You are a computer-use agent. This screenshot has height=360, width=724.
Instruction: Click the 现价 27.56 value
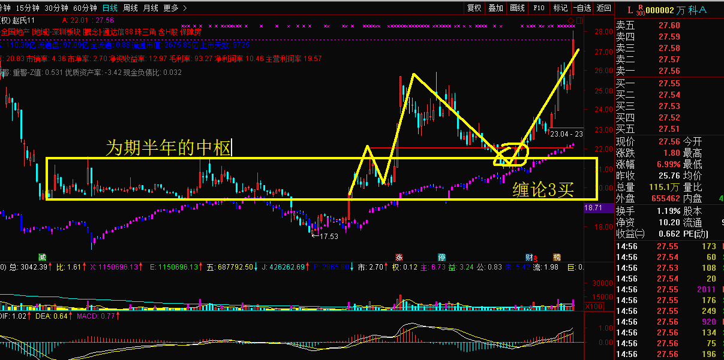669,141
